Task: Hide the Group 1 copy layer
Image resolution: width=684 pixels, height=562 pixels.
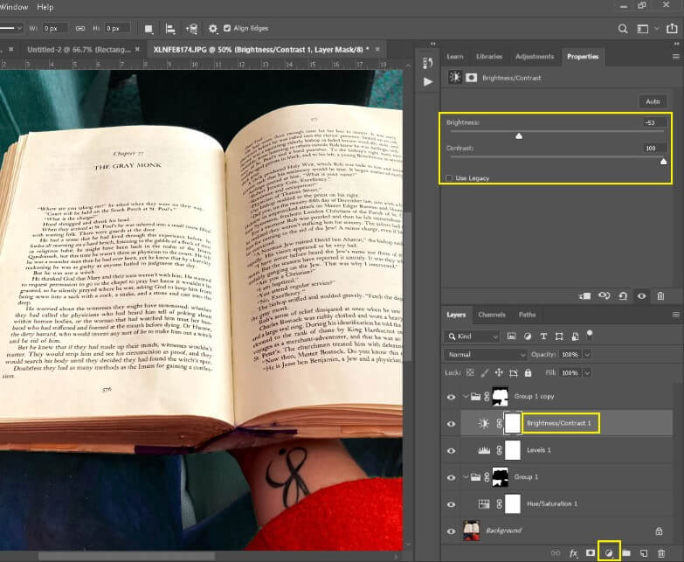Action: (x=451, y=397)
